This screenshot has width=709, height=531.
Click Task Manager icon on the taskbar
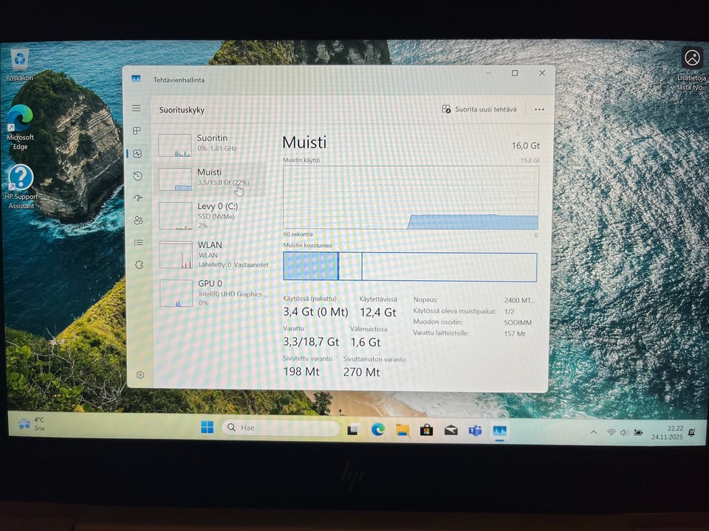(x=500, y=431)
